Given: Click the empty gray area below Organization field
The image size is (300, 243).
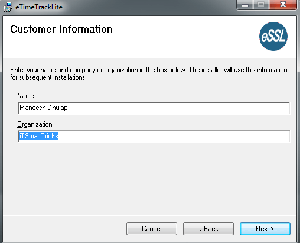Looking at the screenshot, I should (x=149, y=177).
